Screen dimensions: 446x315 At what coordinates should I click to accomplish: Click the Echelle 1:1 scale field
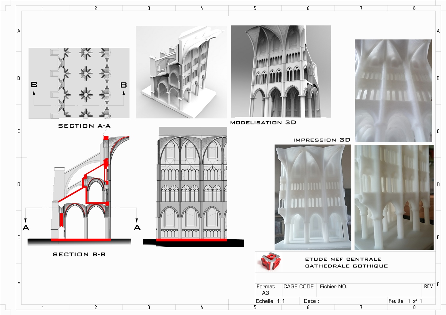point(270,301)
